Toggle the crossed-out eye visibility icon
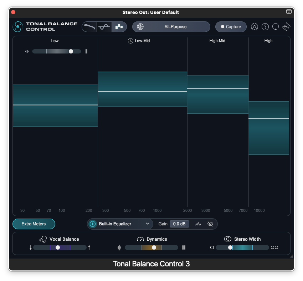The height and width of the screenshot is (281, 303). click(x=210, y=224)
